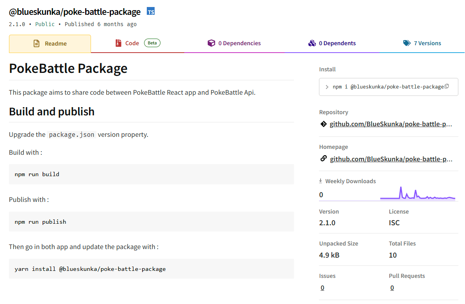Click the Dependencies box icon
The image size is (465, 304).
point(211,43)
